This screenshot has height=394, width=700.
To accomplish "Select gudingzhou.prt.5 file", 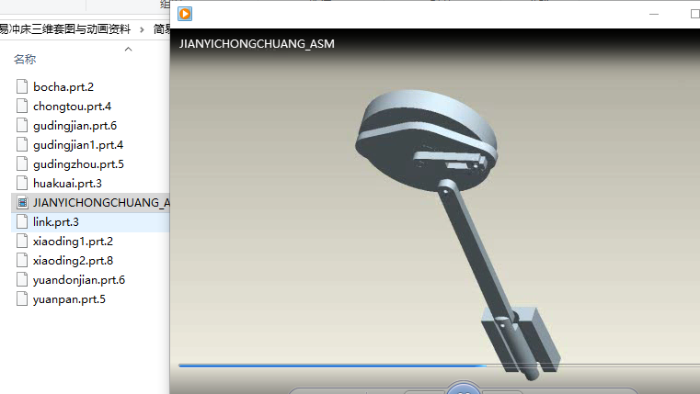I will point(78,164).
